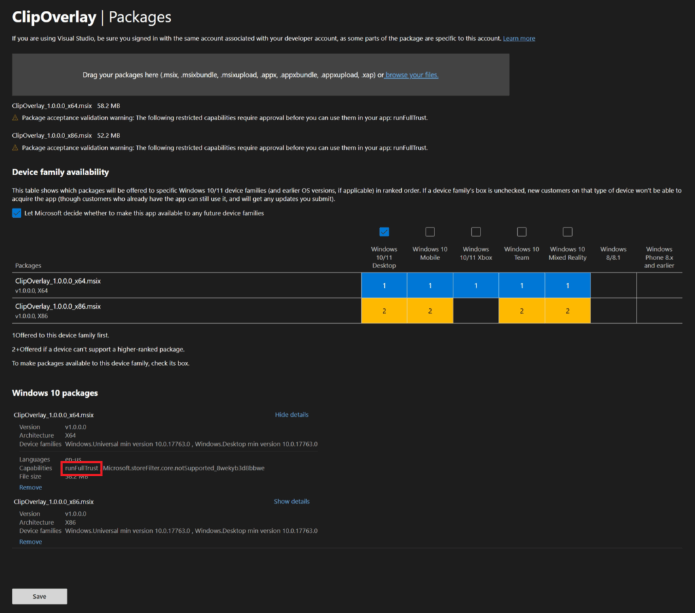Click x86 rank 2 cell for Mobile
The image size is (695, 613).
point(430,311)
